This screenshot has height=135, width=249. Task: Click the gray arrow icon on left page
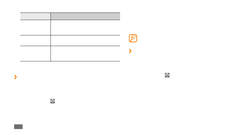(x=53, y=101)
